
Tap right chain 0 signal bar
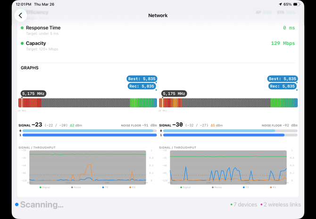pos(230,131)
